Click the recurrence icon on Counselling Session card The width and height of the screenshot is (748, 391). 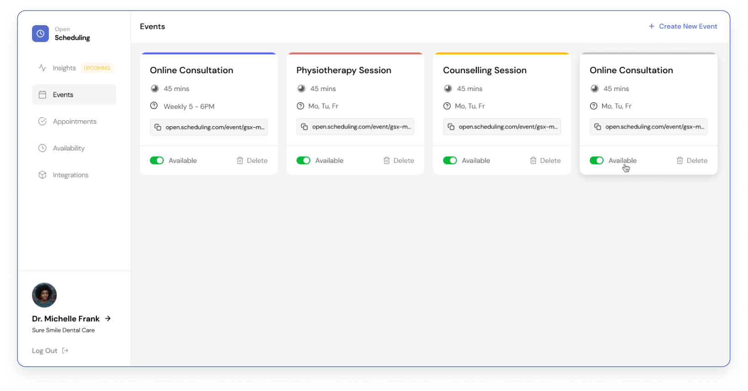447,106
